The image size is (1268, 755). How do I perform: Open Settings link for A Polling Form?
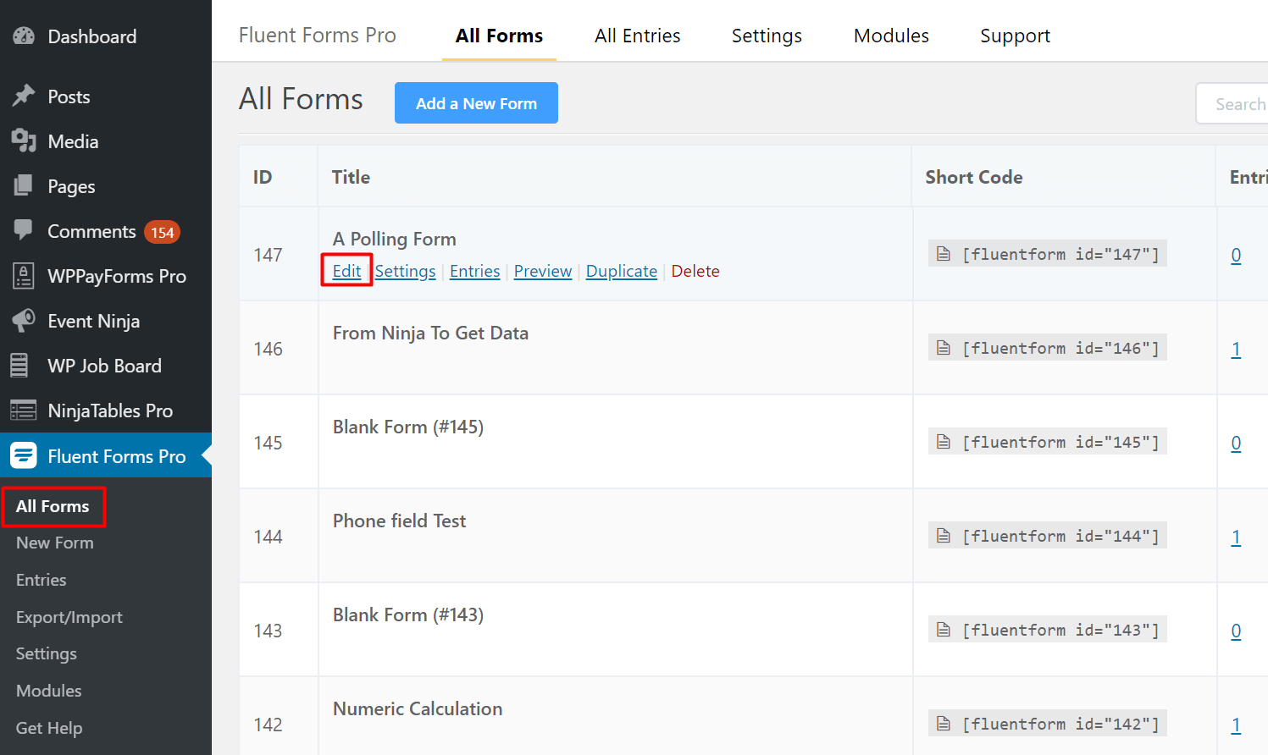click(405, 271)
